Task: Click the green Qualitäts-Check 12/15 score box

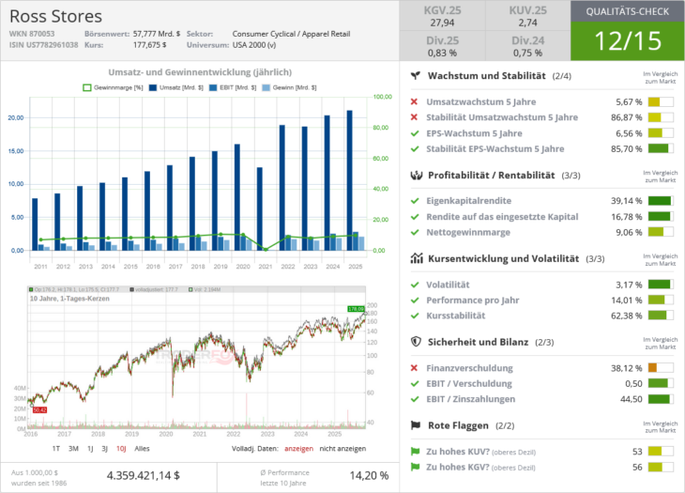Action: [x=628, y=42]
